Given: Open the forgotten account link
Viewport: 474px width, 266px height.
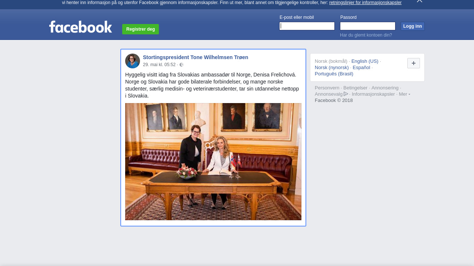Looking at the screenshot, I should pos(366,35).
